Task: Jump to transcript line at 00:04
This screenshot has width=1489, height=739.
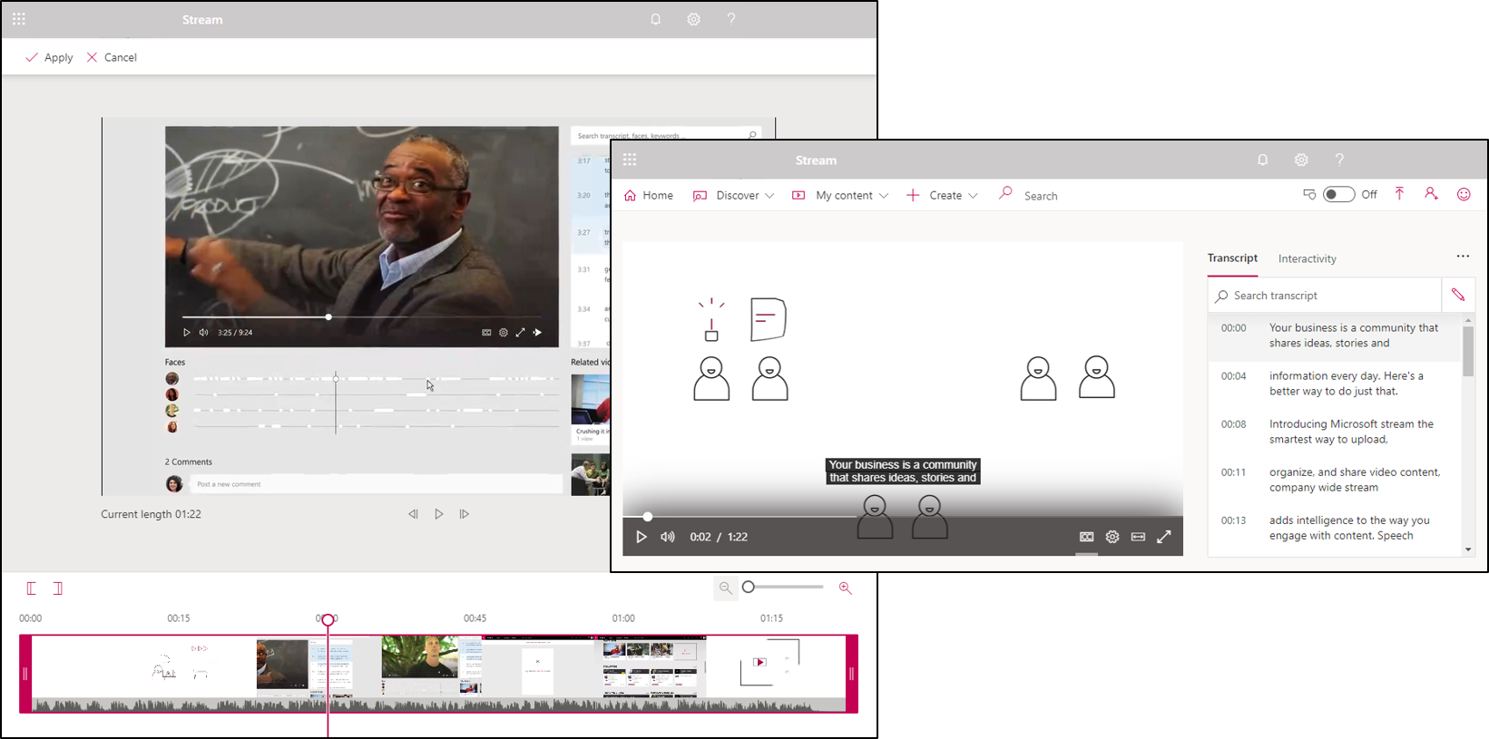Action: click(1335, 384)
